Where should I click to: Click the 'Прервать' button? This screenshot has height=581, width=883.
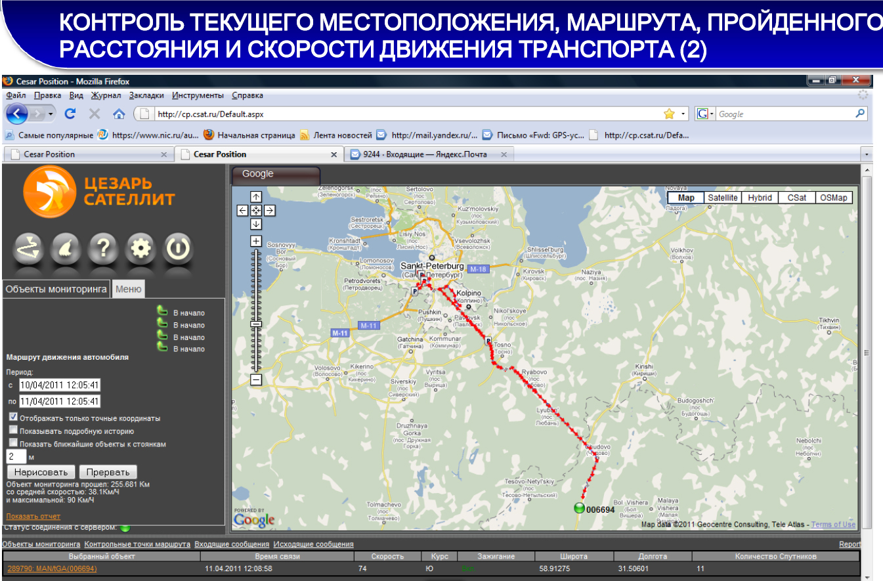tap(108, 472)
